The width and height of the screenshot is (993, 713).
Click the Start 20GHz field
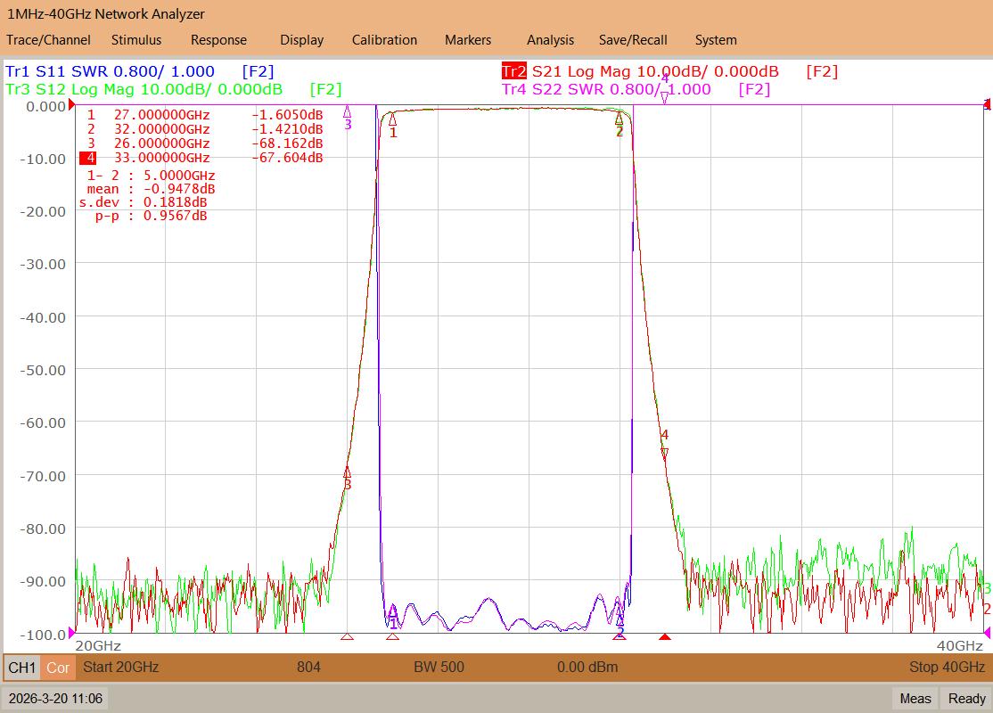click(x=121, y=667)
